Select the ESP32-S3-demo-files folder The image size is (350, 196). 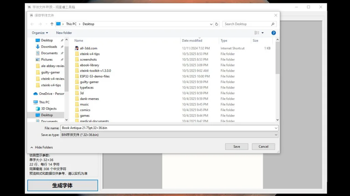95,76
